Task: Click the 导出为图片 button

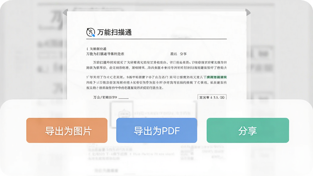Action: pyautogui.click(x=67, y=130)
